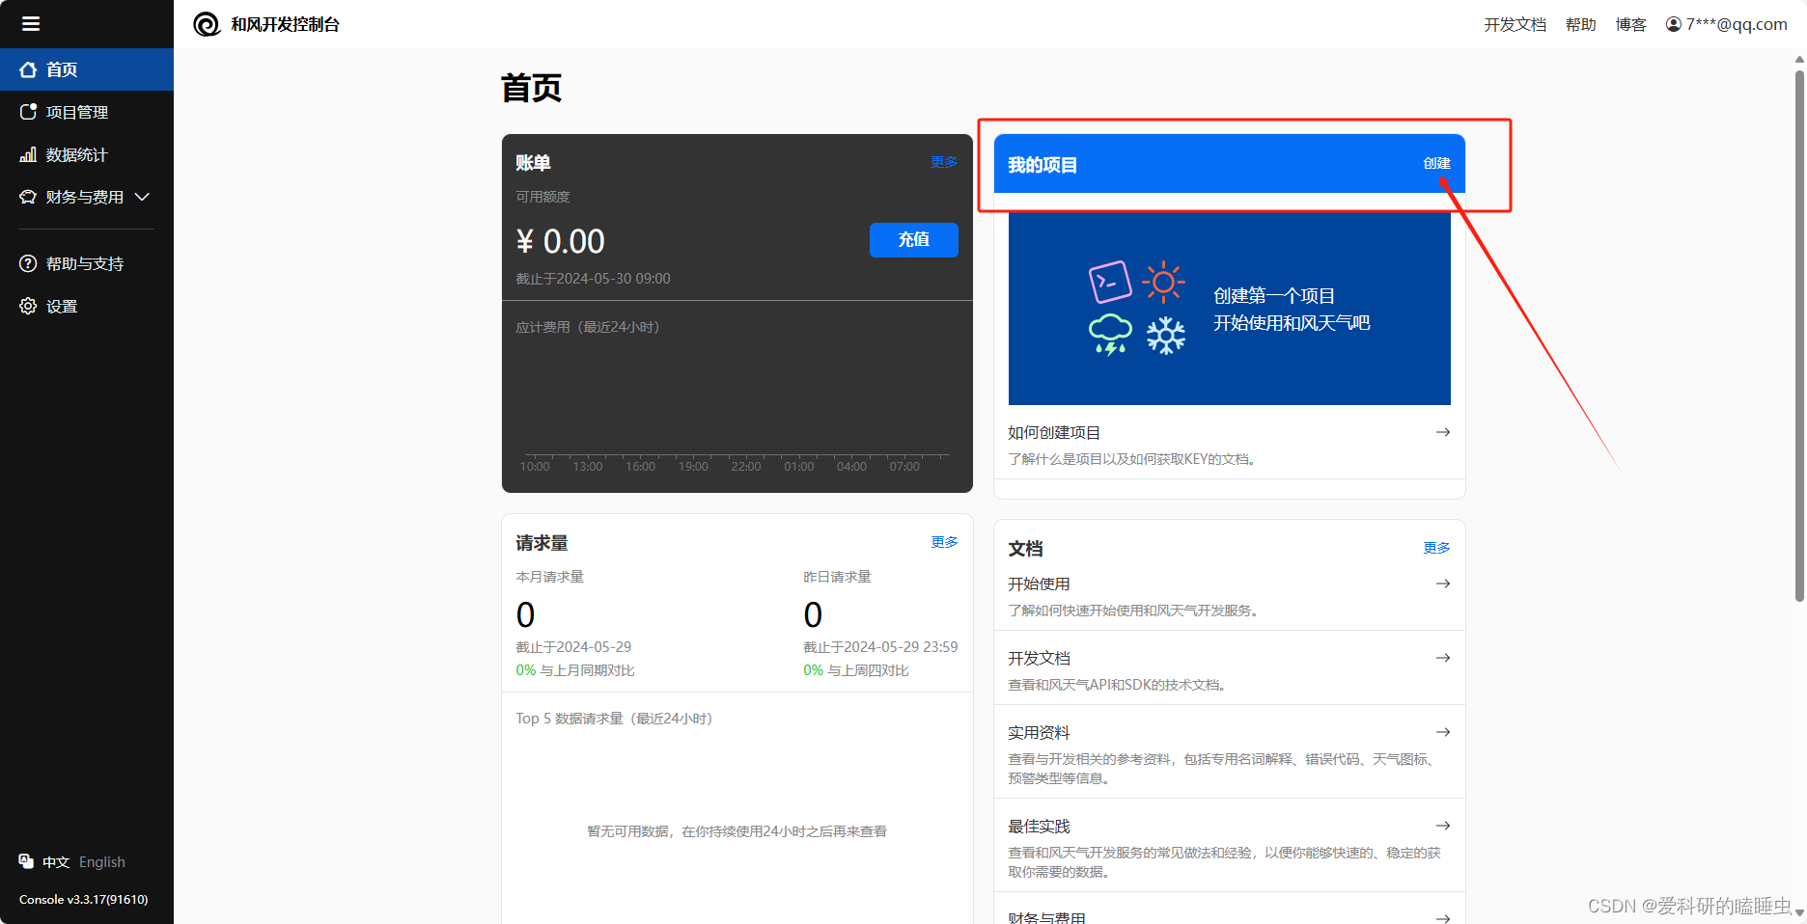Screen dimensions: 1807x924
Task: Click the bar chart statistics icon
Action: click(28, 154)
